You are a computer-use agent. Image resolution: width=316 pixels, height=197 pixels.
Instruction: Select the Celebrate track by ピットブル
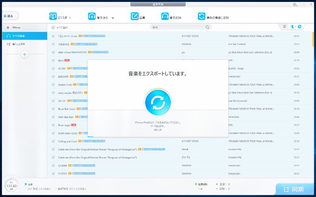[97, 157]
